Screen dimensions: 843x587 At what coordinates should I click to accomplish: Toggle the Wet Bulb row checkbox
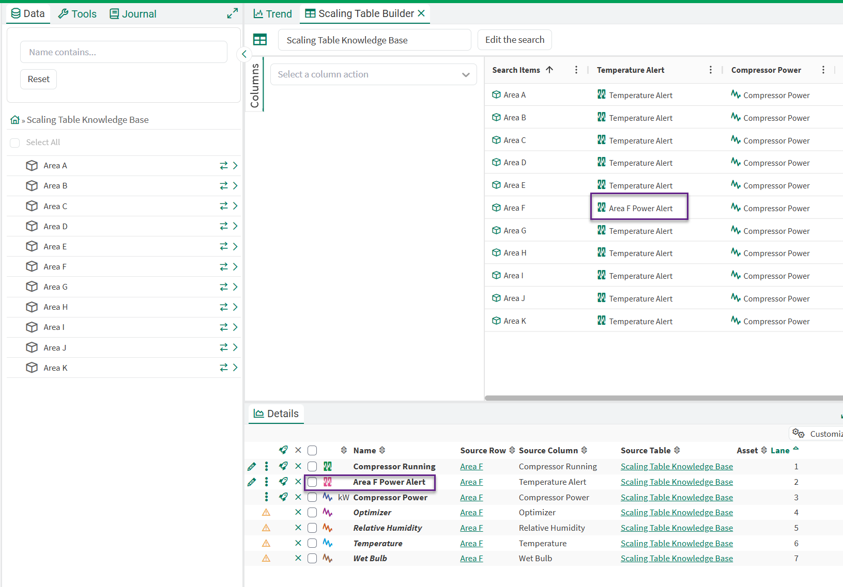coord(312,559)
